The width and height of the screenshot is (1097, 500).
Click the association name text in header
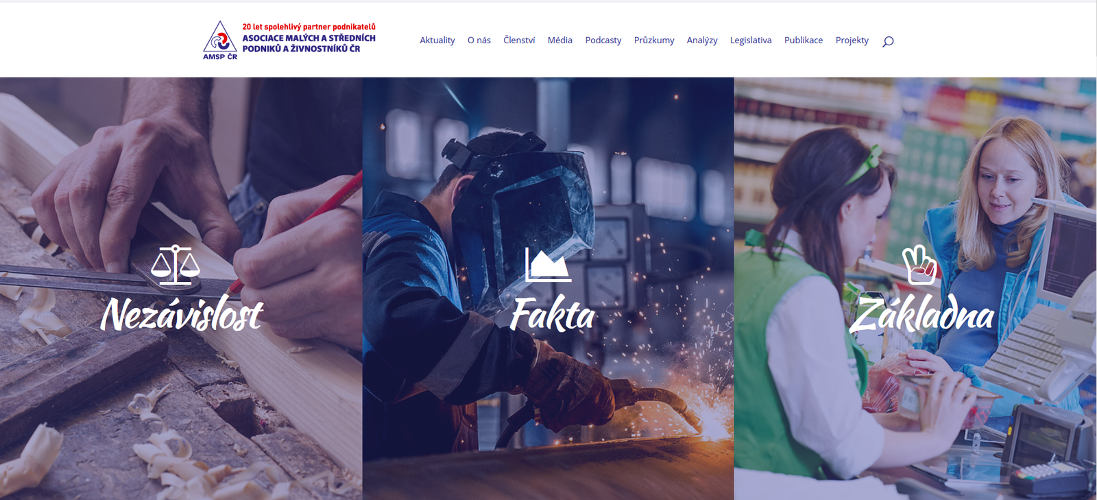point(309,43)
